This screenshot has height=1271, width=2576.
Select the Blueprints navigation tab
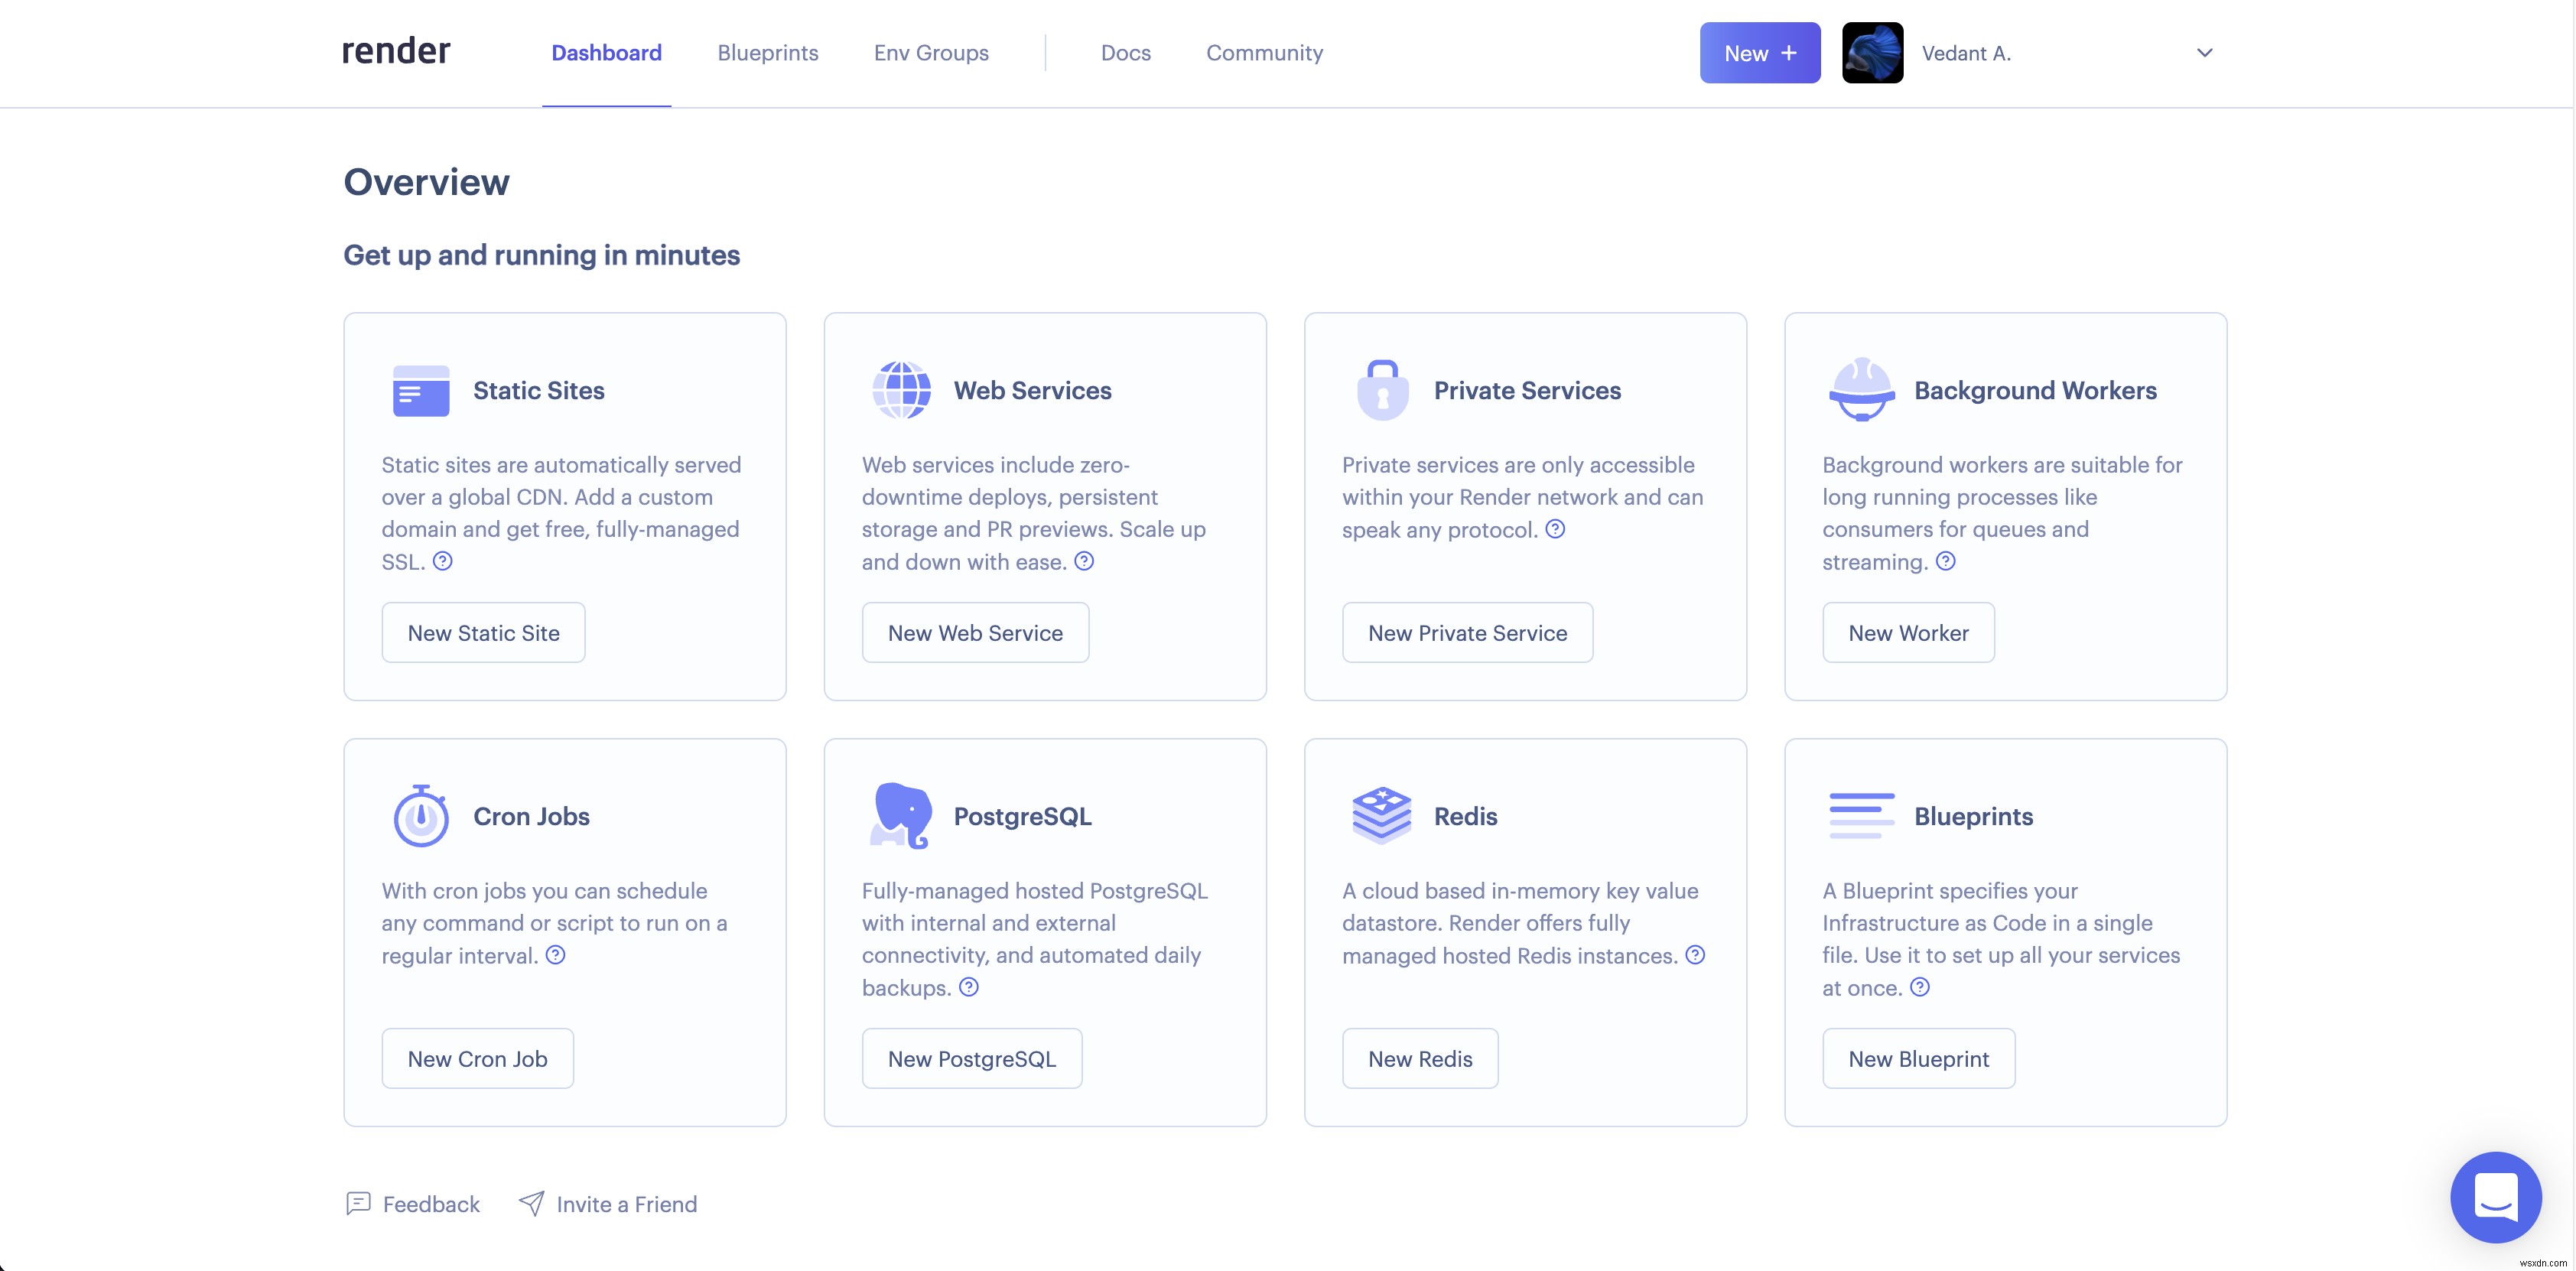click(767, 53)
